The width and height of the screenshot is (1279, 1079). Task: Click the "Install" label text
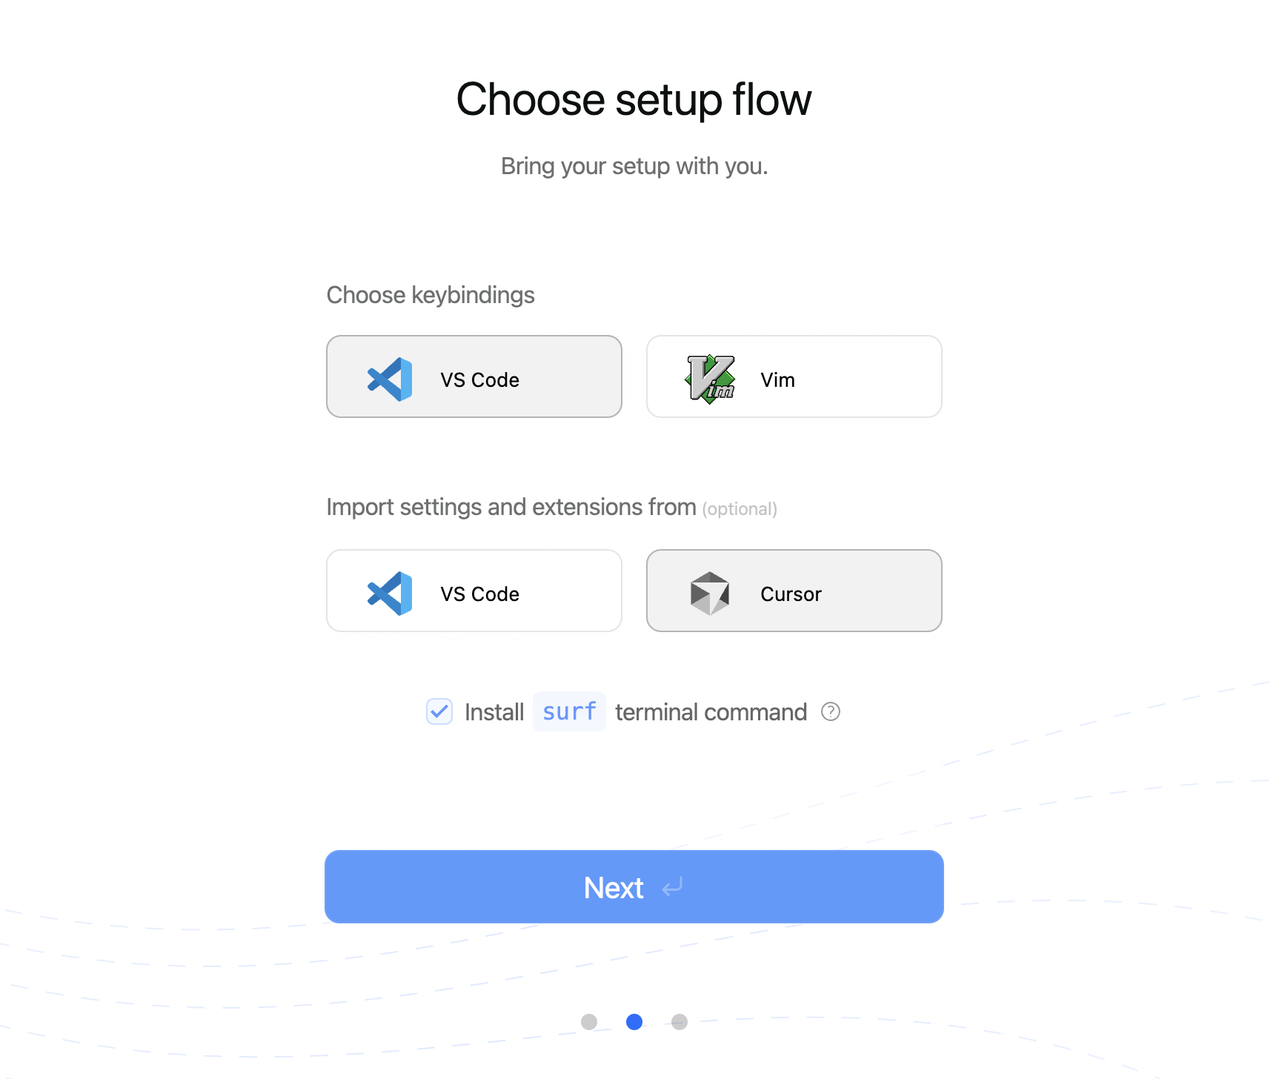coord(494,712)
